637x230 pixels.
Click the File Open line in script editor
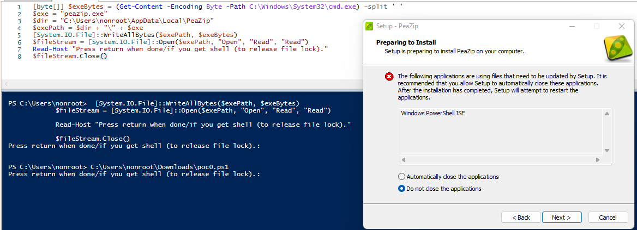click(x=171, y=42)
